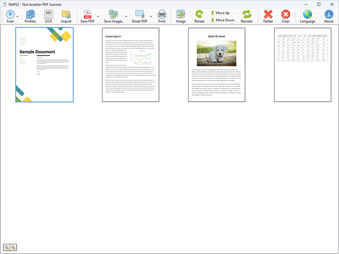
Task: Select the Dolor Sit Amet page thumbnail
Action: (217, 65)
